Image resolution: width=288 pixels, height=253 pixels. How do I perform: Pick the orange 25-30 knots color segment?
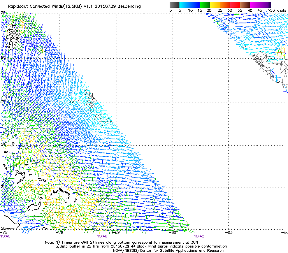click(x=225, y=5)
